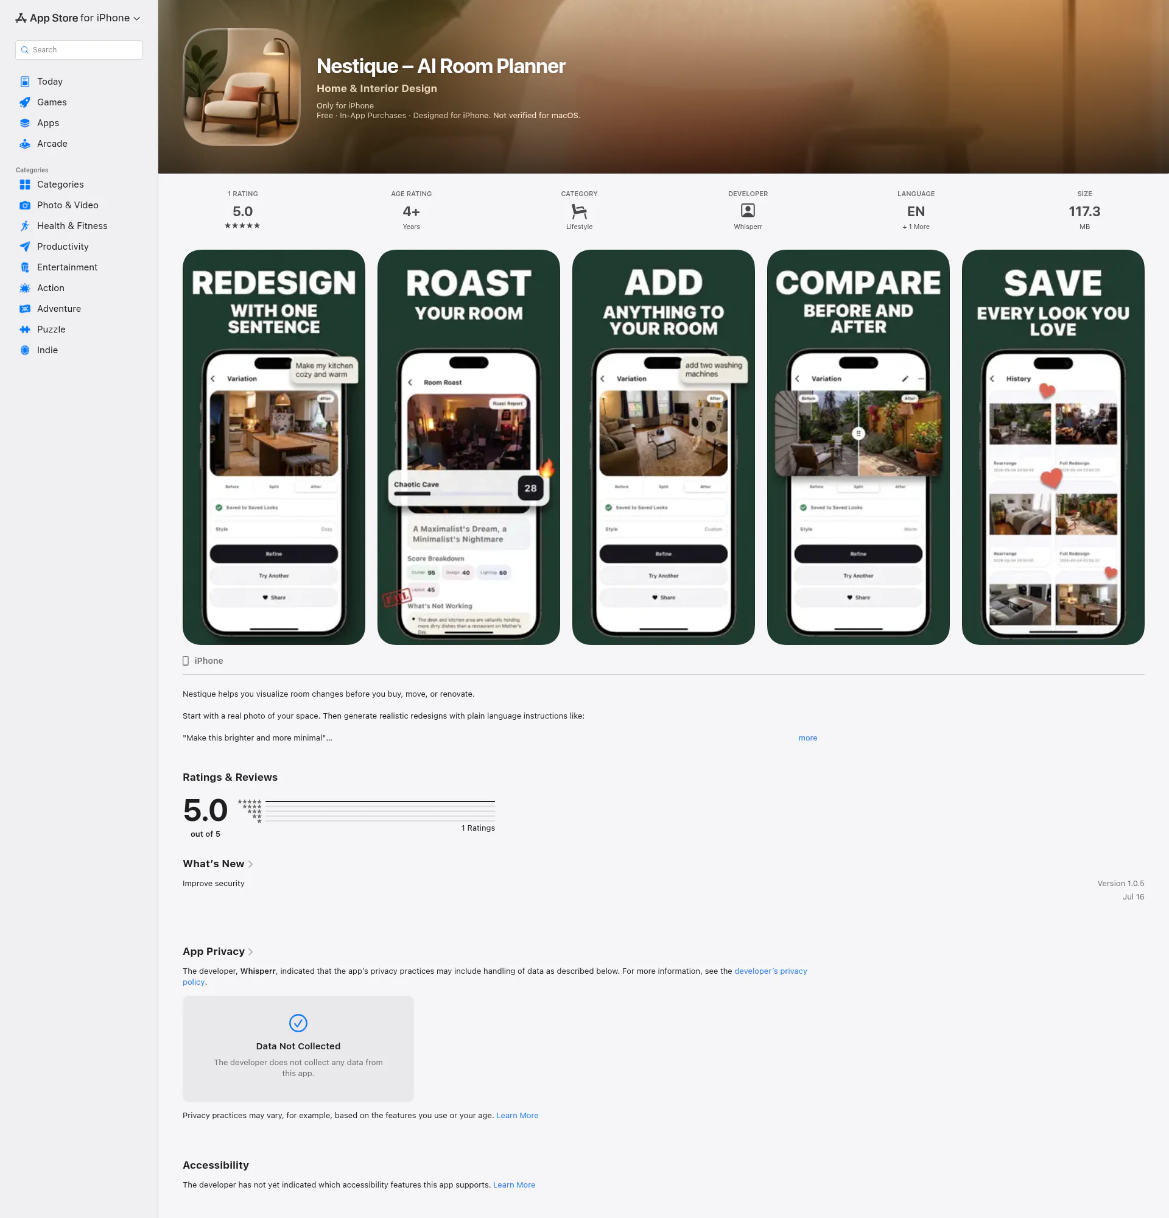Expand the App Privacy section chevron
The width and height of the screenshot is (1169, 1218).
click(250, 952)
